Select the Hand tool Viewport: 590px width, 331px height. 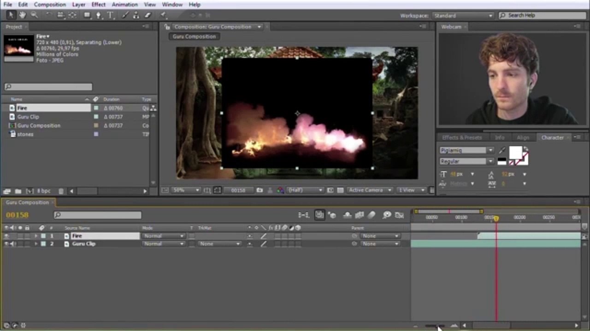22,15
